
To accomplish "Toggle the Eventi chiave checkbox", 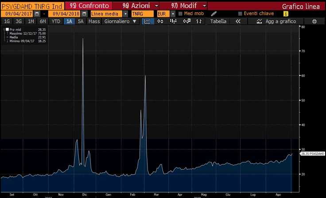I will coord(241,14).
